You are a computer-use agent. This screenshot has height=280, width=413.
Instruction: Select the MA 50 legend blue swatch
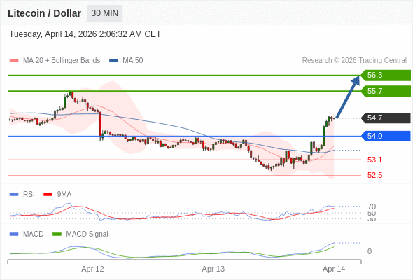113,61
